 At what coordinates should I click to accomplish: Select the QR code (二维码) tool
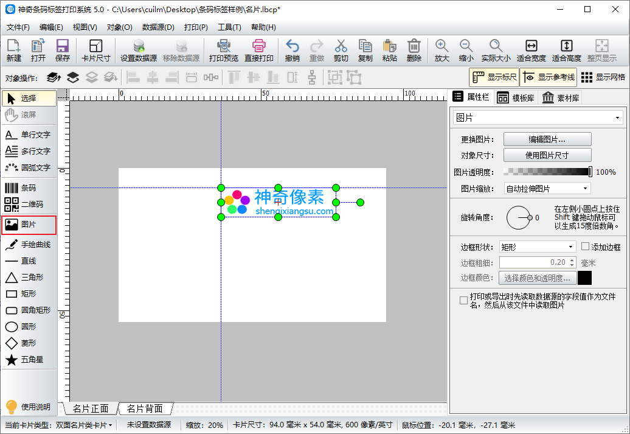(x=29, y=205)
